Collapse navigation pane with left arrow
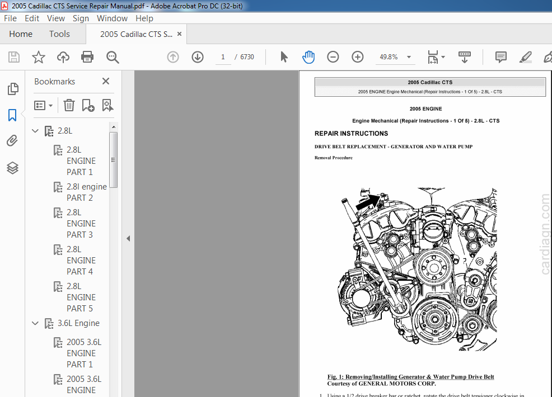The height and width of the screenshot is (397, 552). (128, 238)
